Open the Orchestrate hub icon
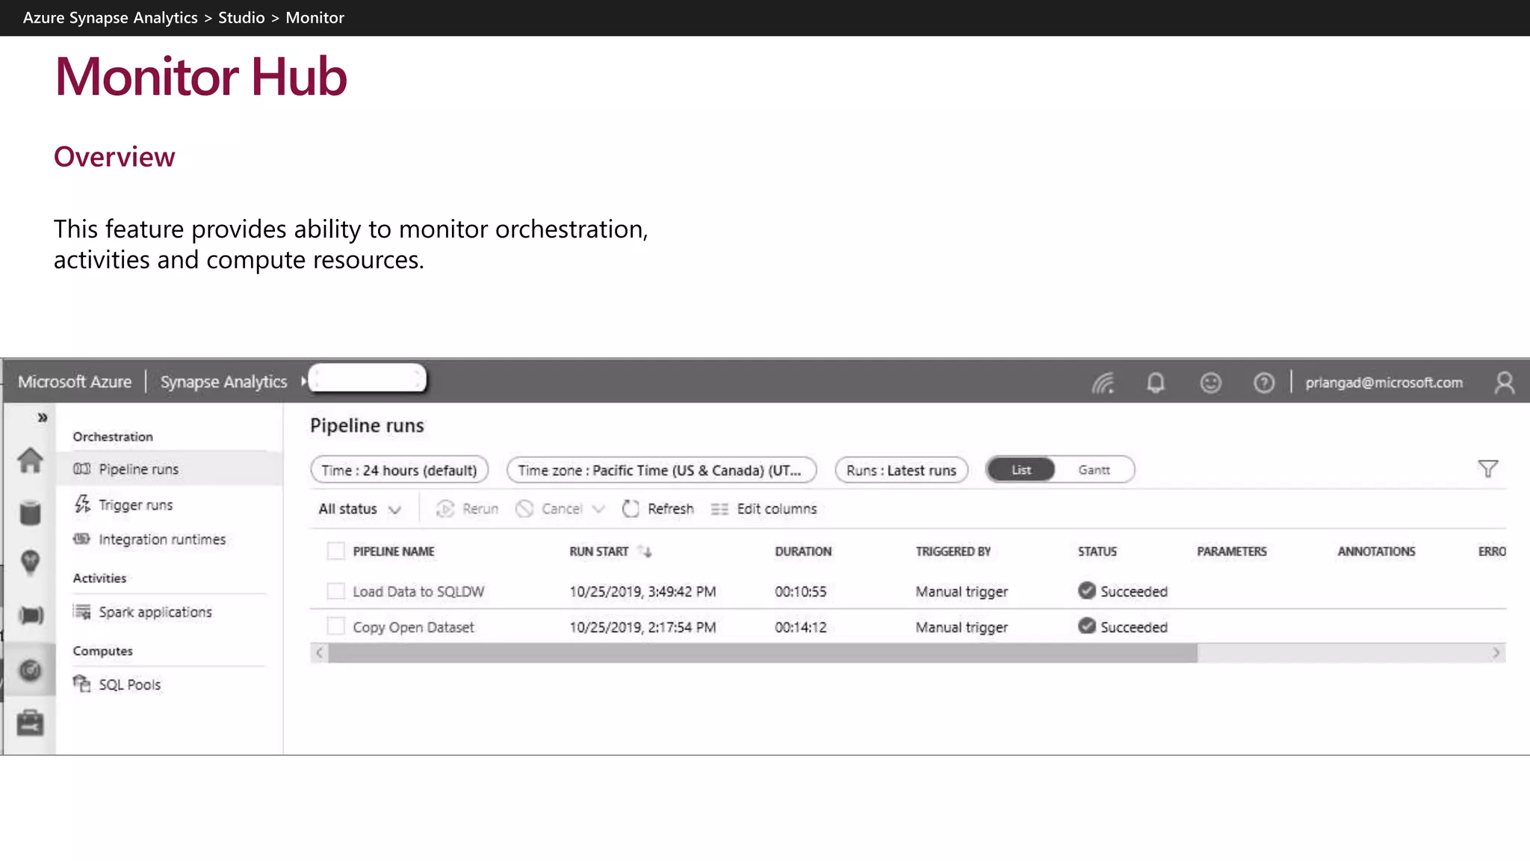 31,615
